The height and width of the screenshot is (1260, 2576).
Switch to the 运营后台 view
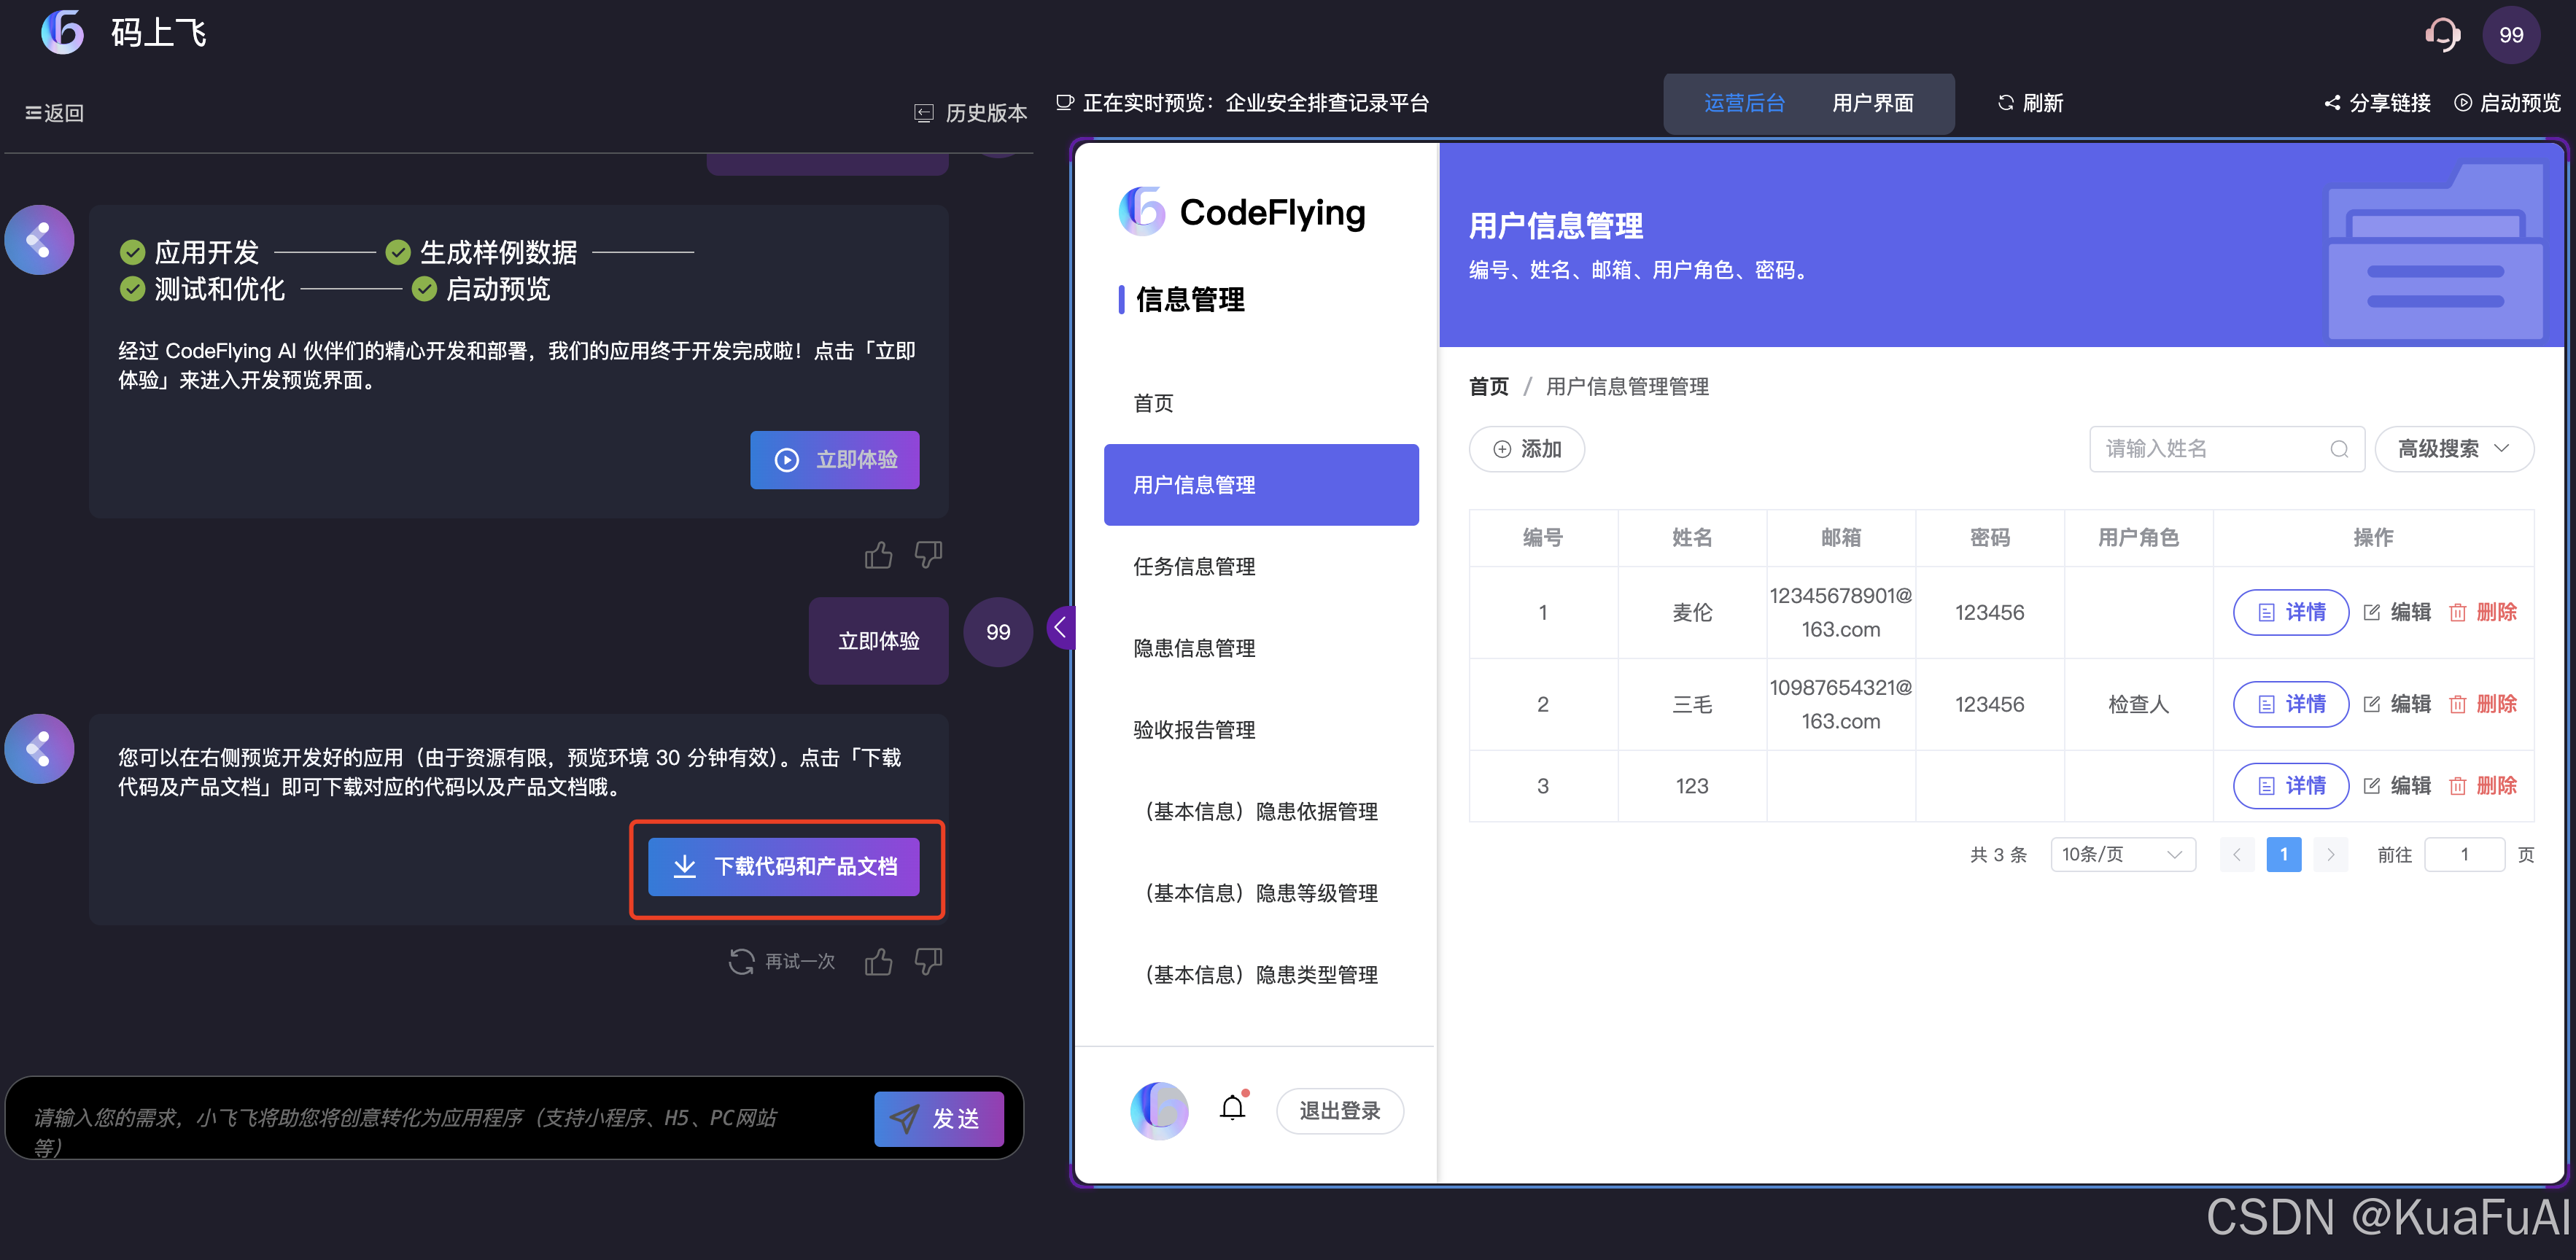[1743, 103]
